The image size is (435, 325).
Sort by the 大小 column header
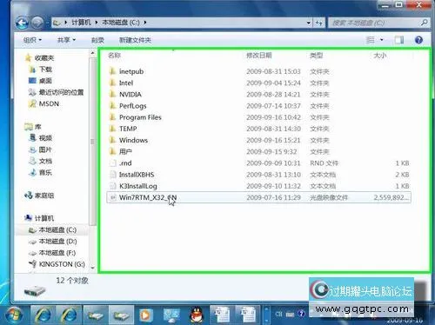tap(380, 55)
